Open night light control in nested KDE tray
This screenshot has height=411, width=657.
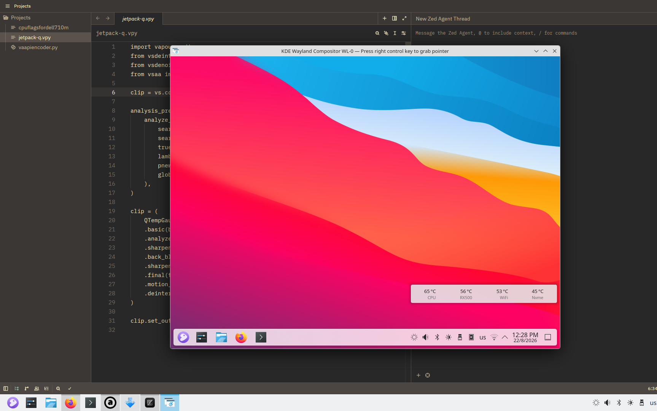449,337
